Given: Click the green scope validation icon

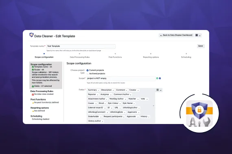Looking at the screenshot, I should [x=157, y=78].
